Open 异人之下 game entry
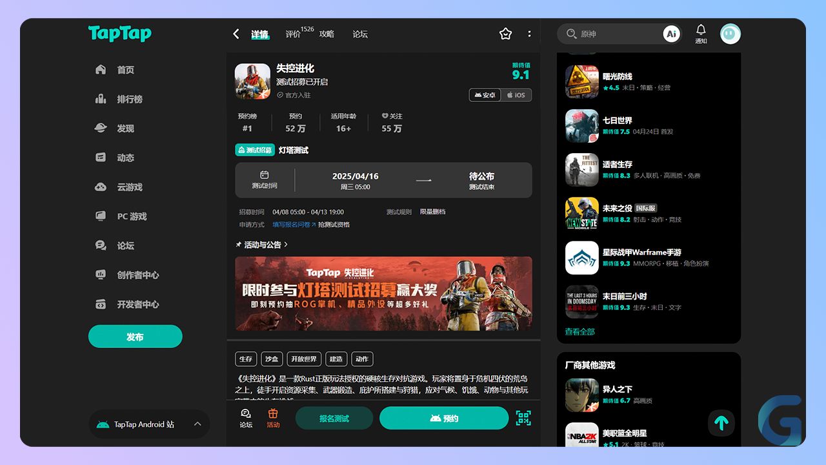The height and width of the screenshot is (465, 826). coord(649,395)
